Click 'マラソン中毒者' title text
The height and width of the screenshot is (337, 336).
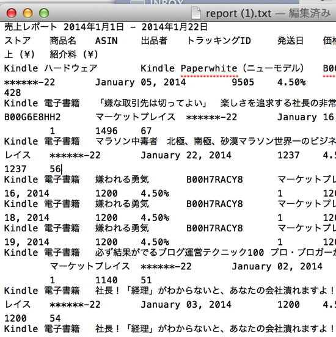[126, 142]
